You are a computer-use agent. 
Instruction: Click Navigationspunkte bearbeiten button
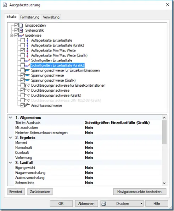click(140, 191)
